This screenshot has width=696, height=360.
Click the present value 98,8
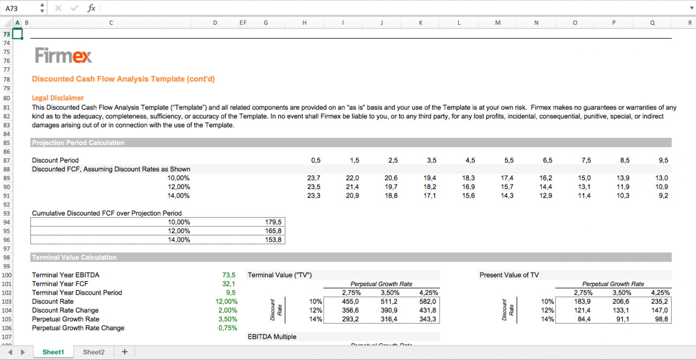click(x=662, y=319)
